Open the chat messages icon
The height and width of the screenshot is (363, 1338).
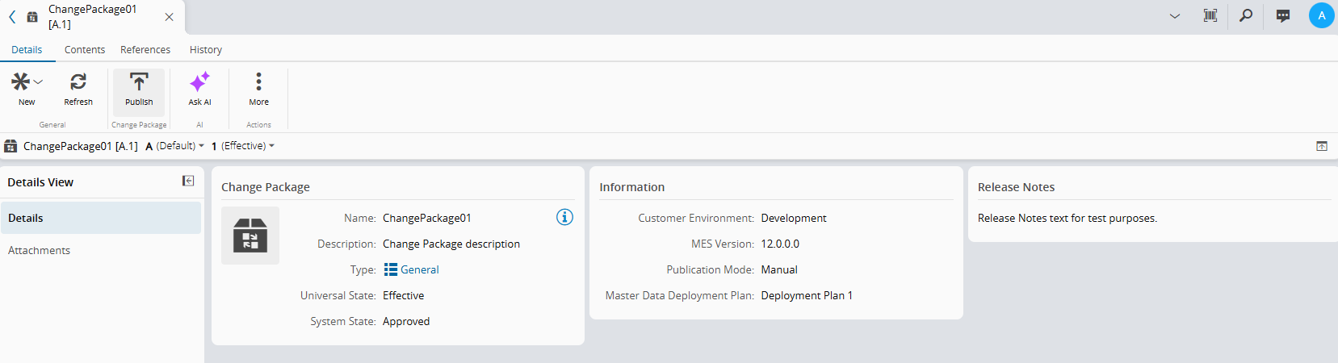1283,15
